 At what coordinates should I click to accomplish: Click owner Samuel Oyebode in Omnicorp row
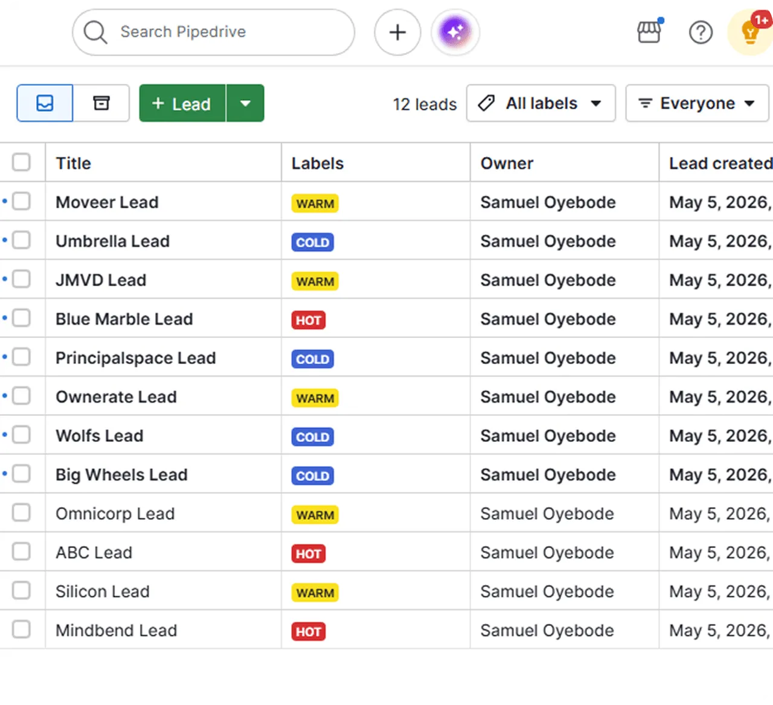[547, 514]
